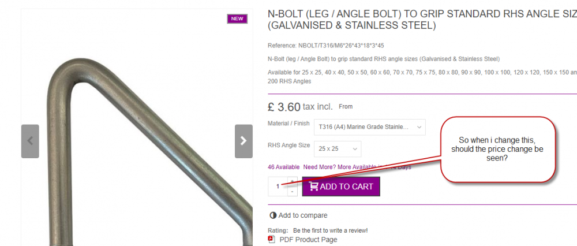The width and height of the screenshot is (577, 246).
Task: Click 'Be the first to write a review!'
Action: [331, 230]
